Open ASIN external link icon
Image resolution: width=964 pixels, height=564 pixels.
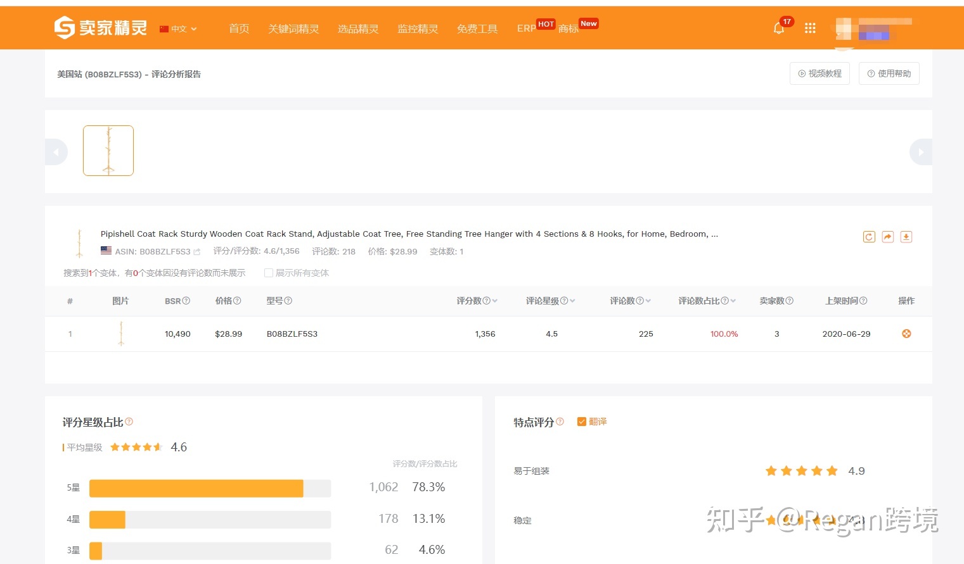click(x=197, y=252)
